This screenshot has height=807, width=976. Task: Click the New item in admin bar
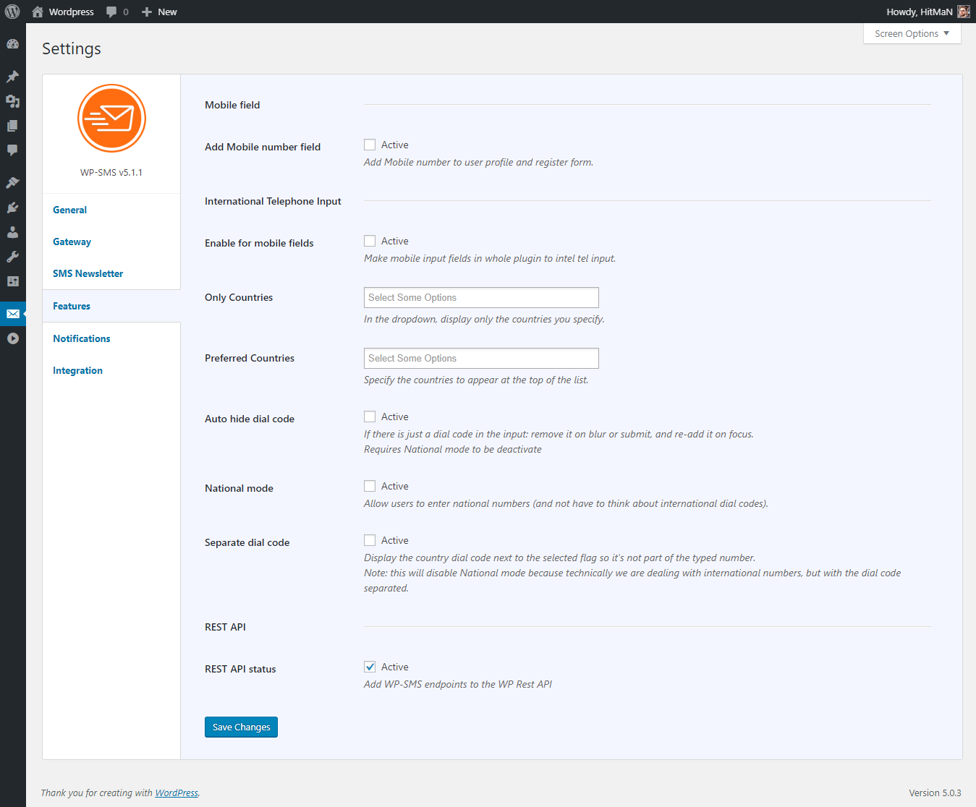[x=160, y=12]
